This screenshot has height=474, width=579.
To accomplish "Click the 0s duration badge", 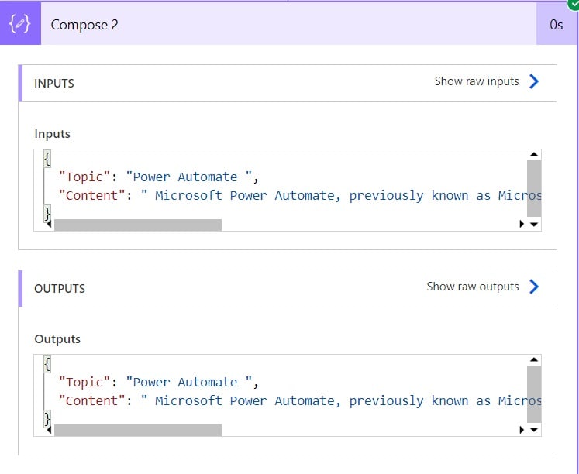I will pos(556,25).
